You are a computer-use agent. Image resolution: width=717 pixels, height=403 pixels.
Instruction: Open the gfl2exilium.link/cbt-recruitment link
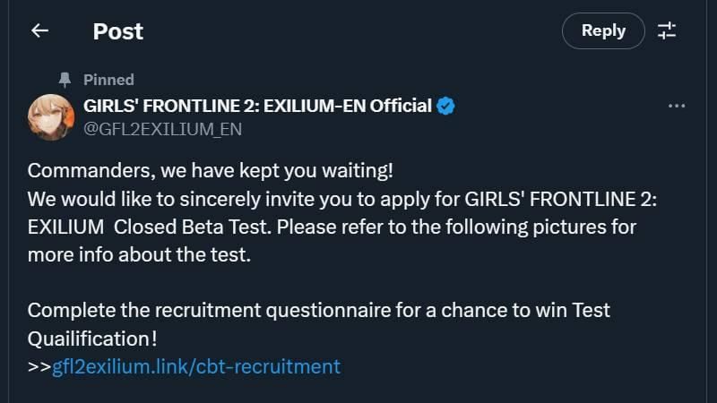tap(196, 366)
